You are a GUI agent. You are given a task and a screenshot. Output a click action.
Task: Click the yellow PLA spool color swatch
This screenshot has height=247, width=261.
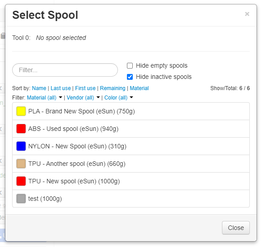click(21, 111)
